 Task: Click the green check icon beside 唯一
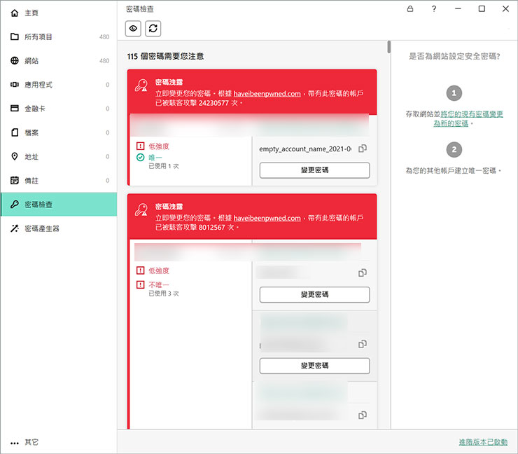[141, 158]
